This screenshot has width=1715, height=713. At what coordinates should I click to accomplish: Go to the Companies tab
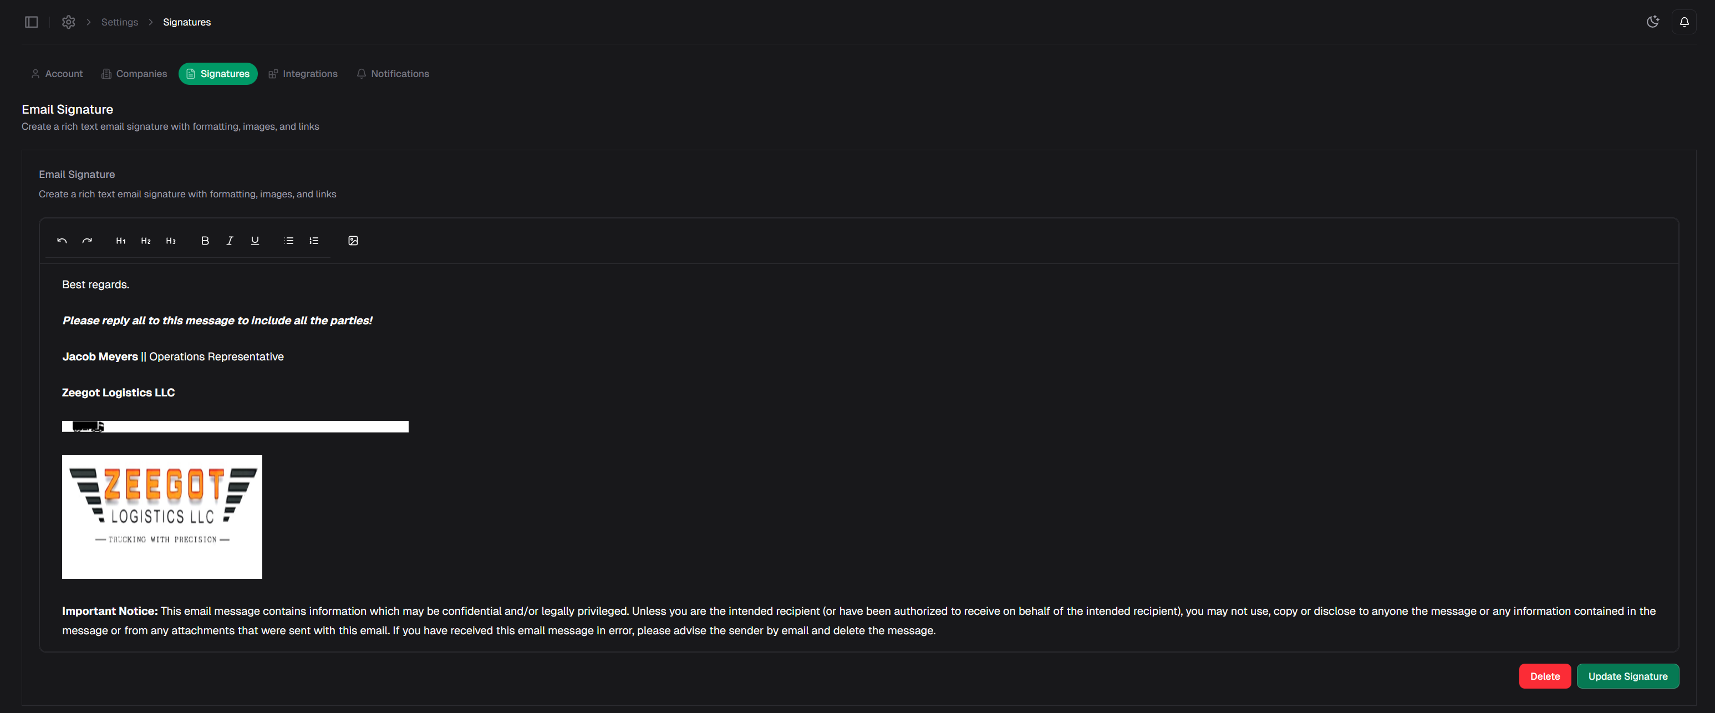(x=134, y=74)
